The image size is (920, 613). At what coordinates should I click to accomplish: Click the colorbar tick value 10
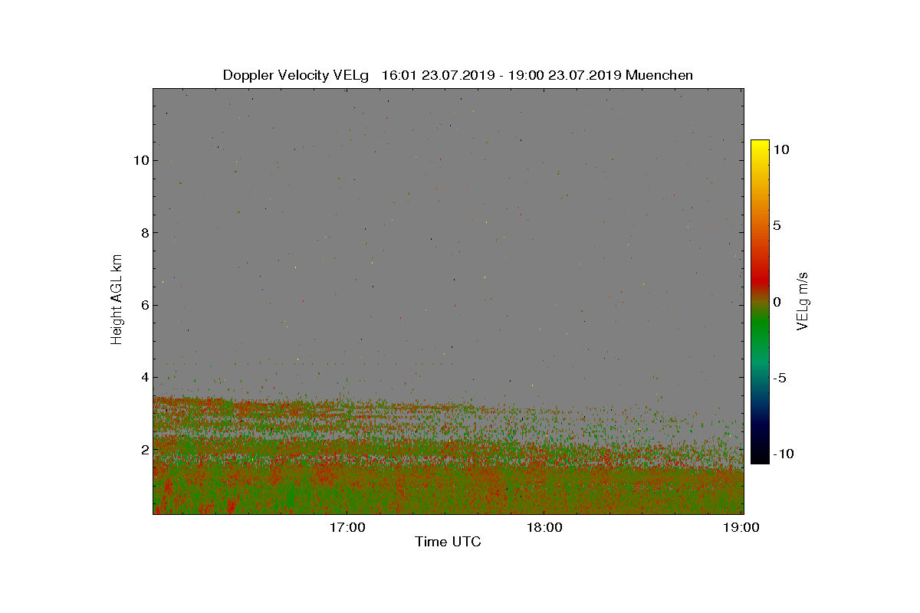click(x=780, y=150)
